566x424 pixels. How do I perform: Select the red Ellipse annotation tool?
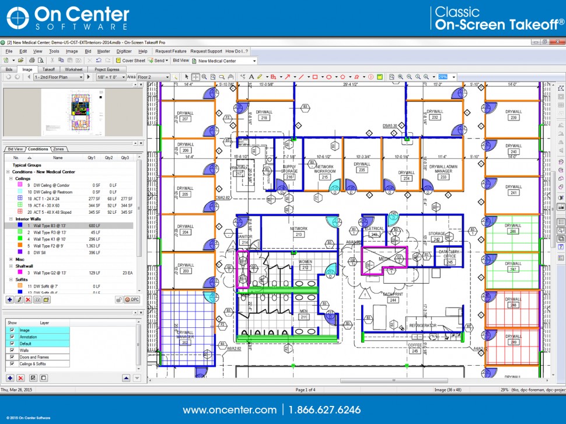coord(329,77)
